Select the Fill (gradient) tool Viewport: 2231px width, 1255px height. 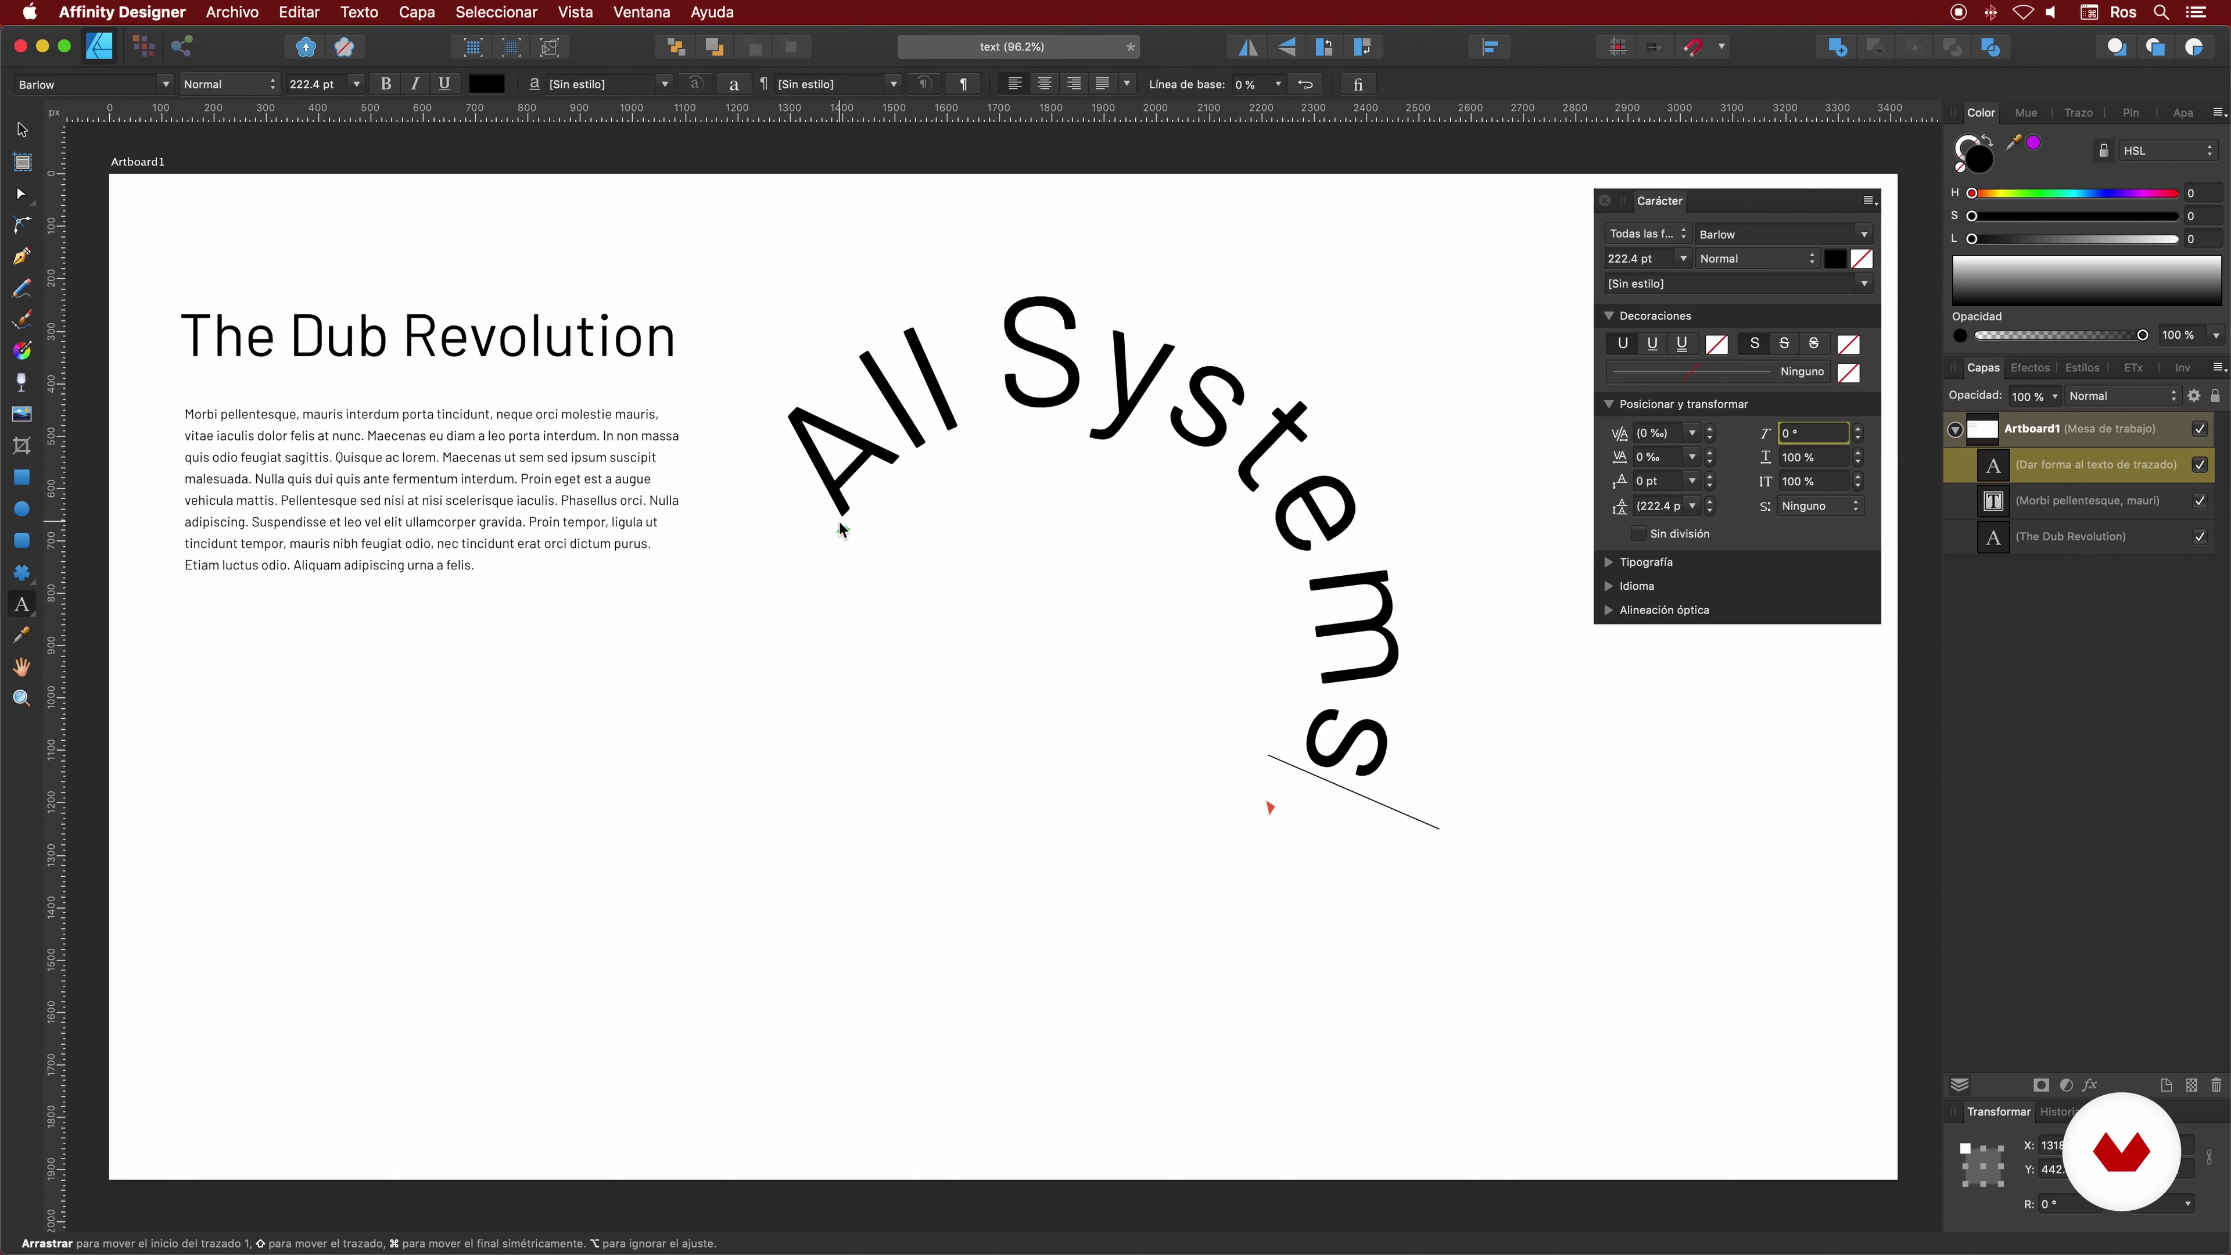pyautogui.click(x=21, y=351)
